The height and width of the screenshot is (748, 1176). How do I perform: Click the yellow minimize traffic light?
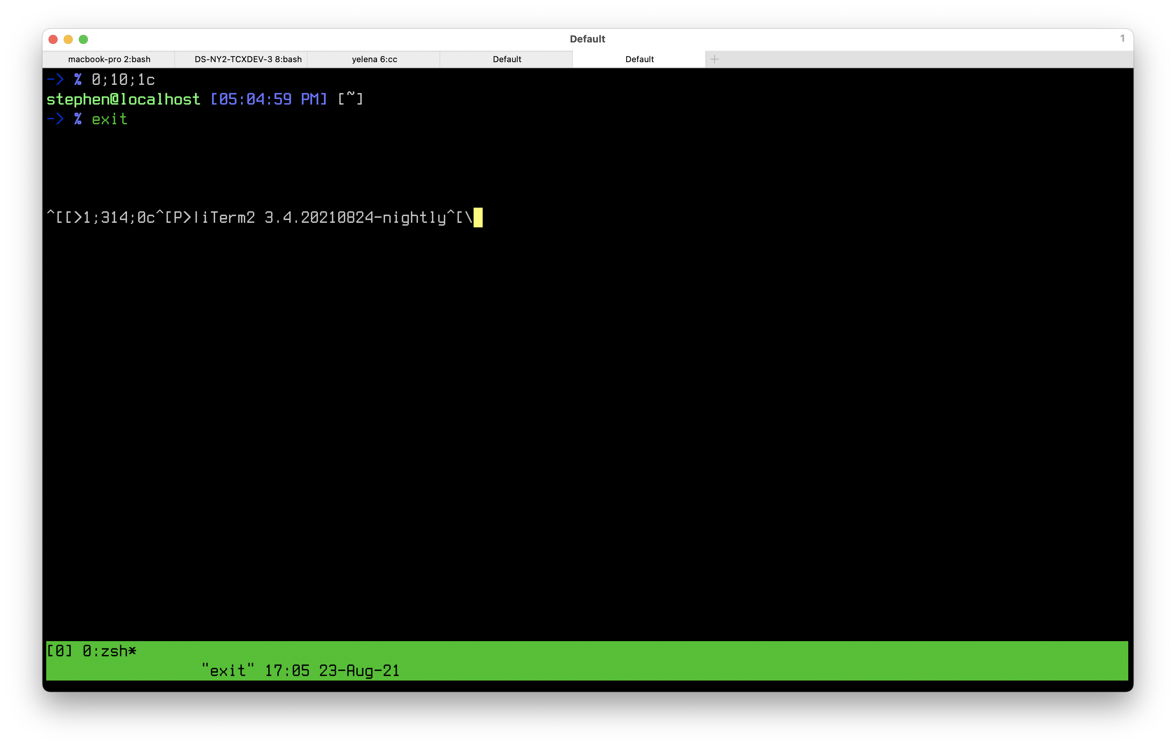coord(68,39)
